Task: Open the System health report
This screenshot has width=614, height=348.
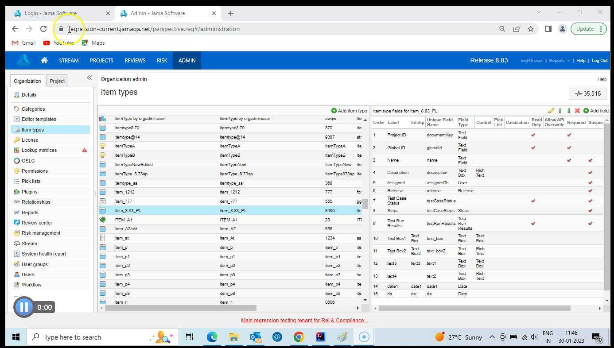Action: point(43,254)
